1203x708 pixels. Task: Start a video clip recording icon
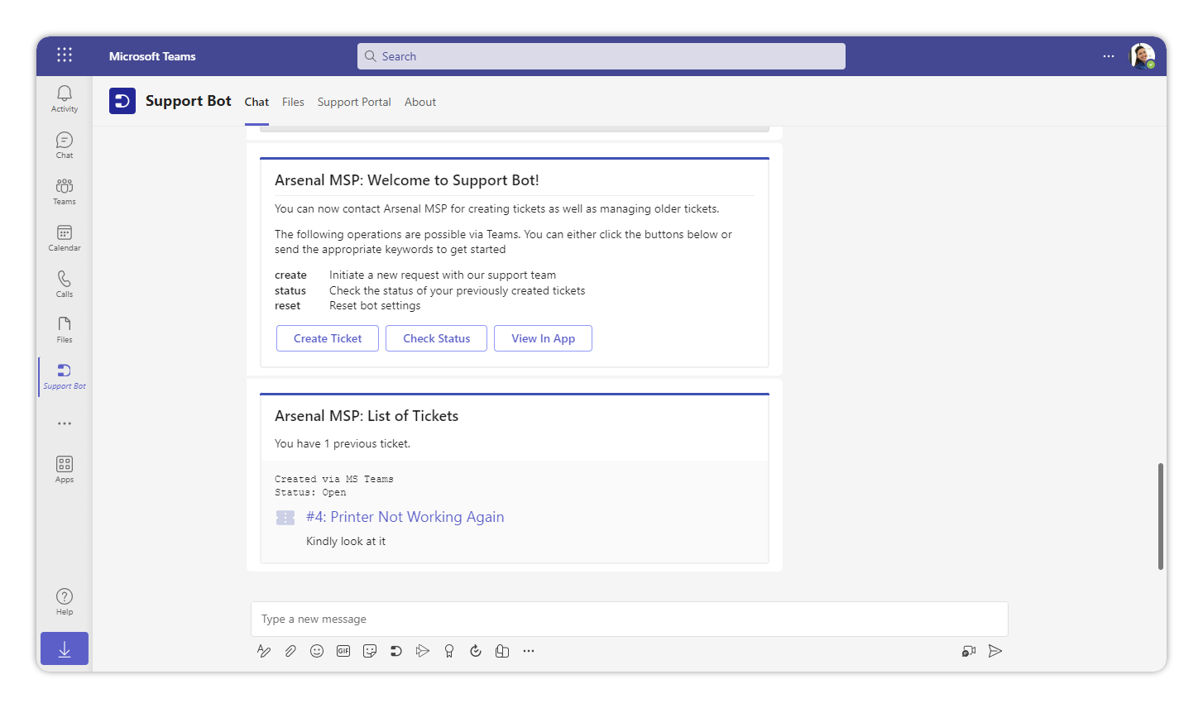tap(969, 651)
